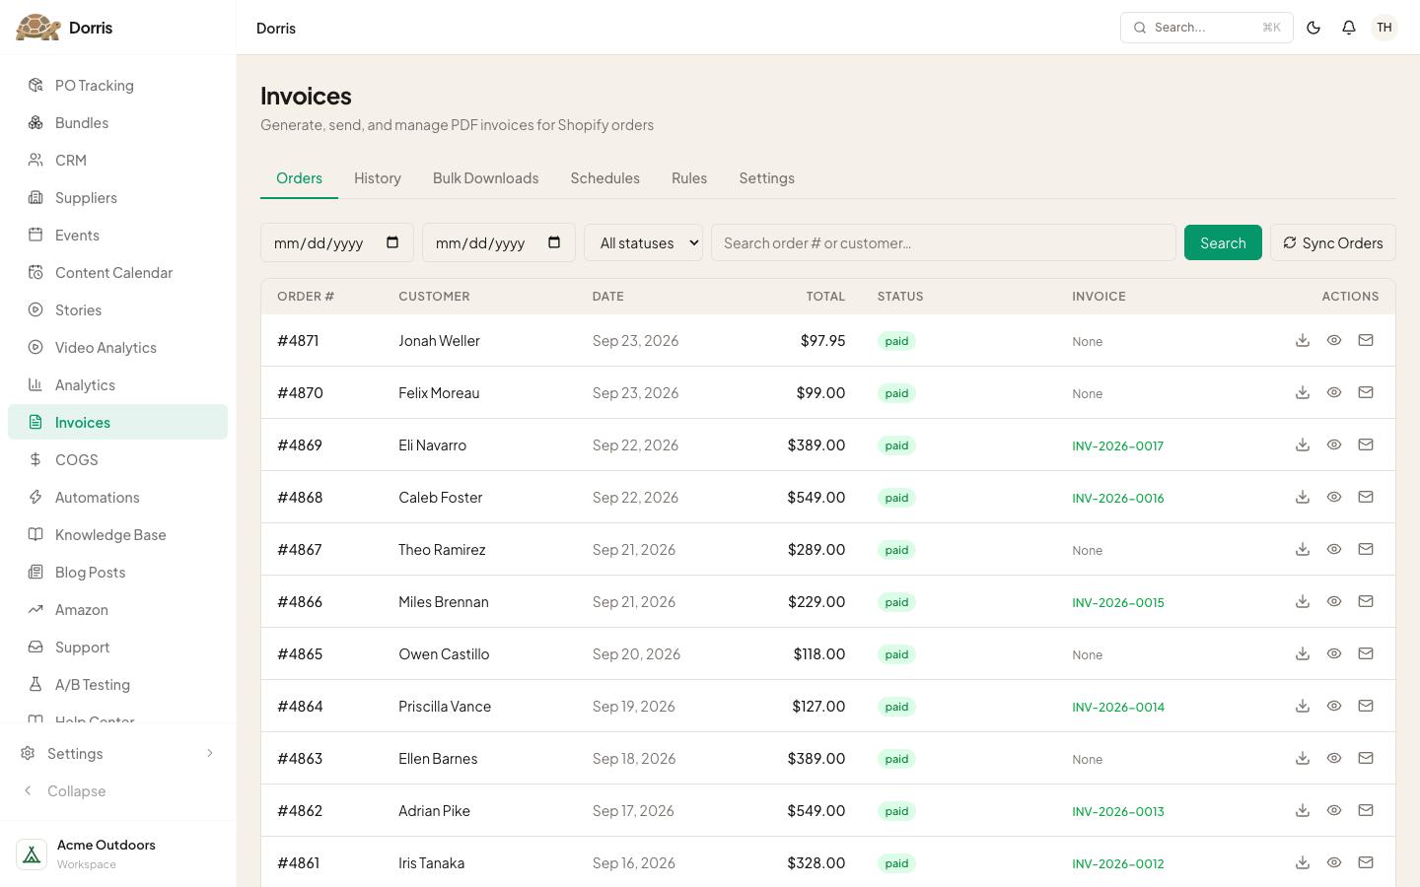1420x887 pixels.
Task: Sync Orders from Shopify
Action: point(1333,242)
